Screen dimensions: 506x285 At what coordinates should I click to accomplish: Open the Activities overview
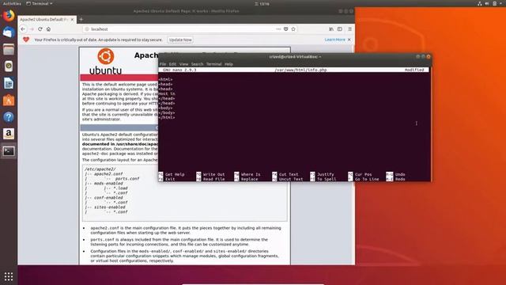point(12,3)
